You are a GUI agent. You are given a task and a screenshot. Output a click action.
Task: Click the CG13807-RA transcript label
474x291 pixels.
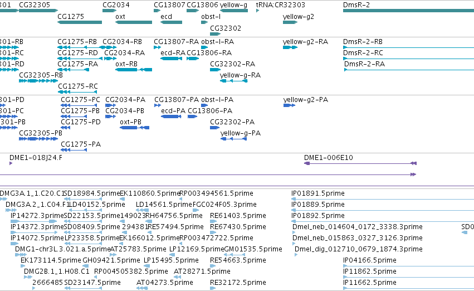pyautogui.click(x=176, y=41)
